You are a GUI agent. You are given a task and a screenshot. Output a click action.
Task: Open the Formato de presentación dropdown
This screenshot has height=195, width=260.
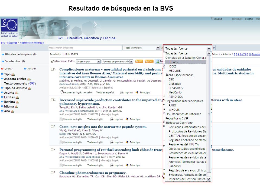tap(117, 61)
